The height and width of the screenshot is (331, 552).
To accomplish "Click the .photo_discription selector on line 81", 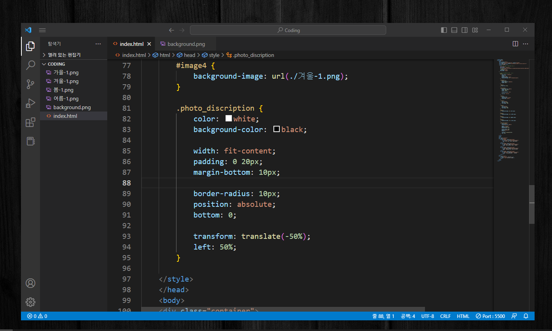I will tap(215, 108).
